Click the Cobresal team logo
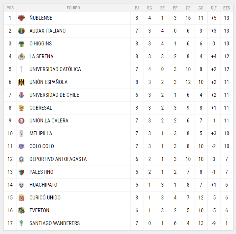 pyautogui.click(x=21, y=108)
